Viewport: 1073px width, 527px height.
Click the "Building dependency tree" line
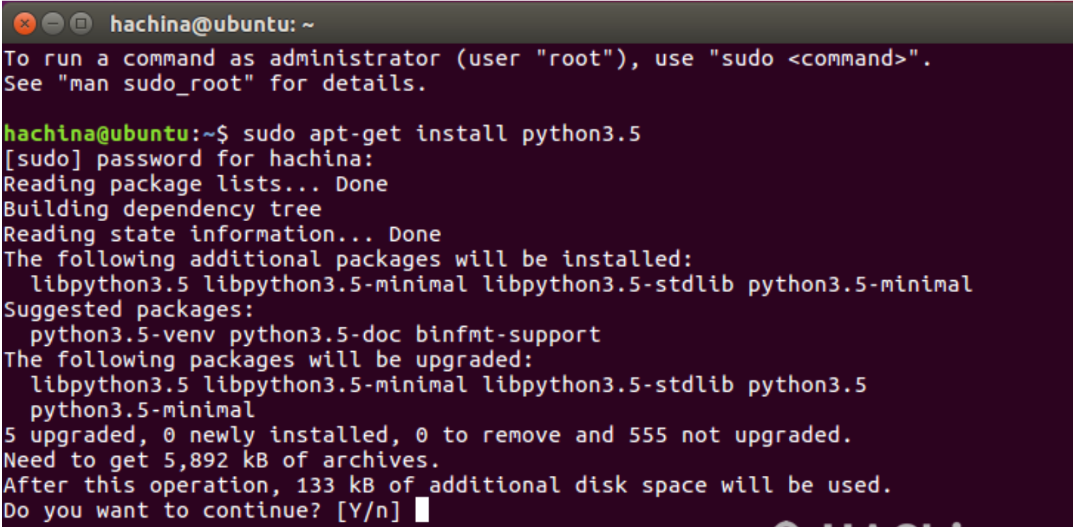(x=162, y=209)
